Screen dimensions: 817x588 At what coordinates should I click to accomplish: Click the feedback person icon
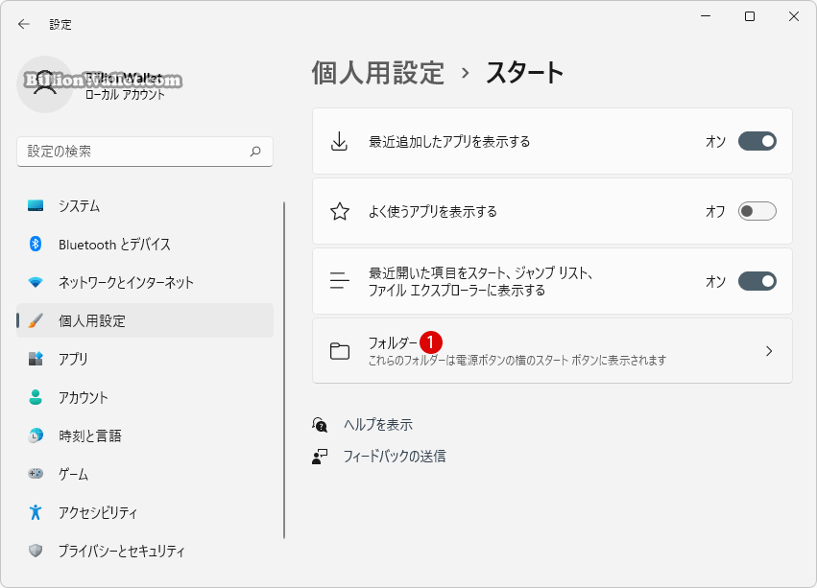[320, 457]
